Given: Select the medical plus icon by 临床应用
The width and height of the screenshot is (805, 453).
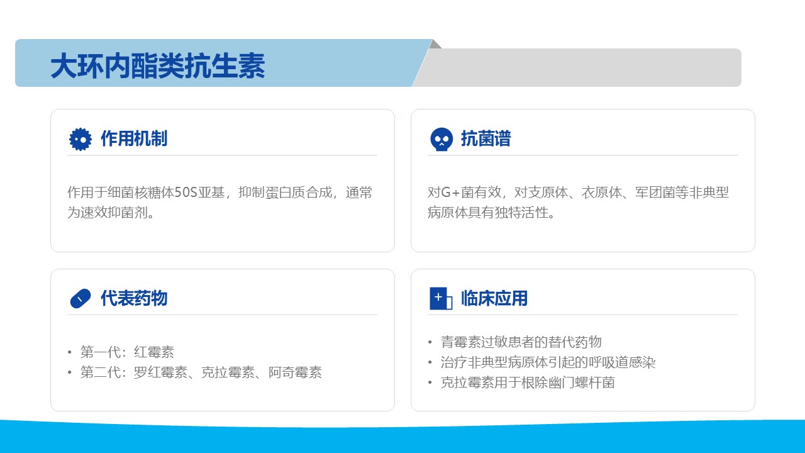Looking at the screenshot, I should click(x=440, y=298).
